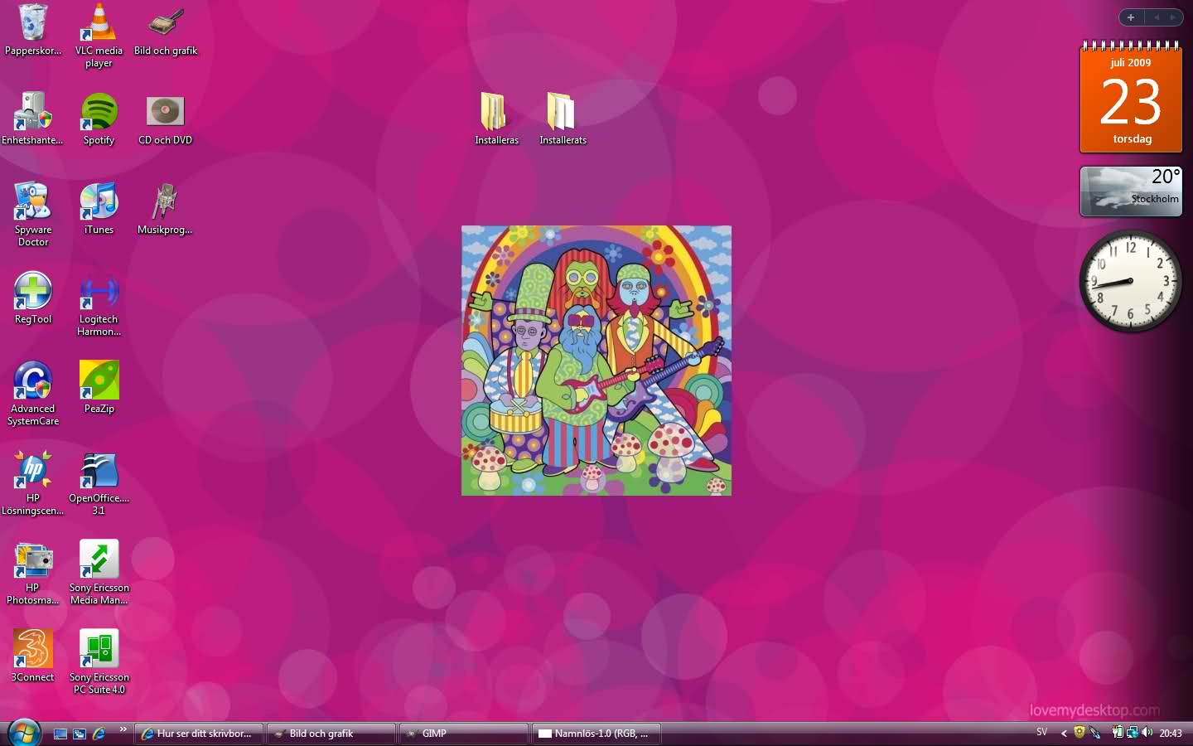Screen dimensions: 1193x746
Task: Show hidden system tray icons arrow
Action: click(1064, 733)
